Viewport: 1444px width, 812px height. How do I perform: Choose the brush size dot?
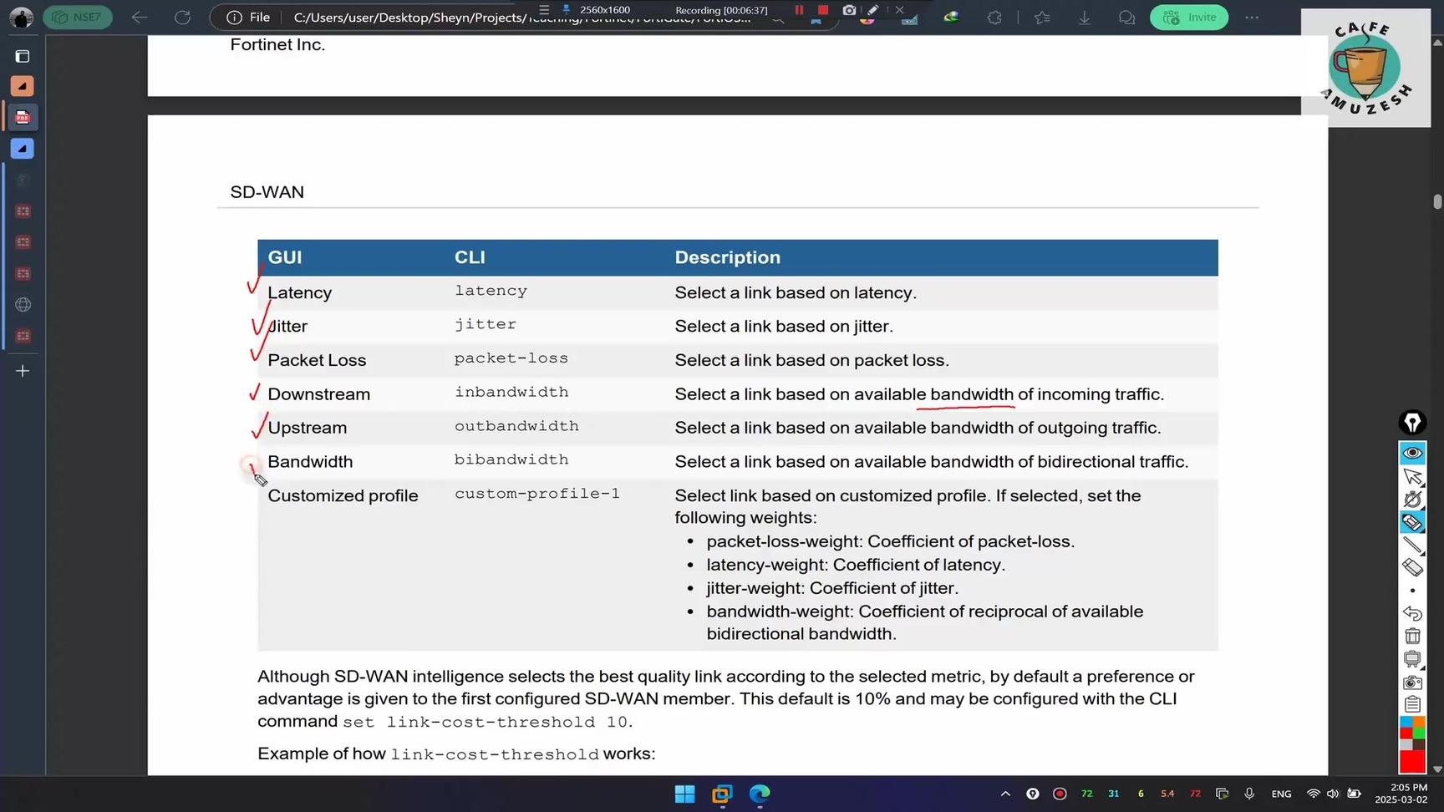pos(1412,591)
